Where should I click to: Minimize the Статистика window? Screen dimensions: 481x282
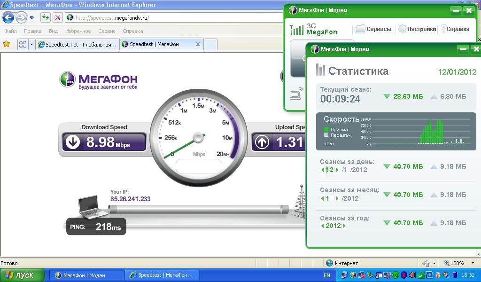click(x=463, y=49)
